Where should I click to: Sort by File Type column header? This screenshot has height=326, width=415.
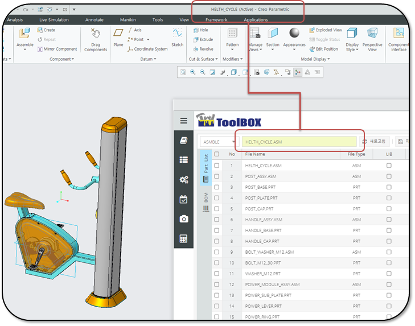click(x=356, y=154)
